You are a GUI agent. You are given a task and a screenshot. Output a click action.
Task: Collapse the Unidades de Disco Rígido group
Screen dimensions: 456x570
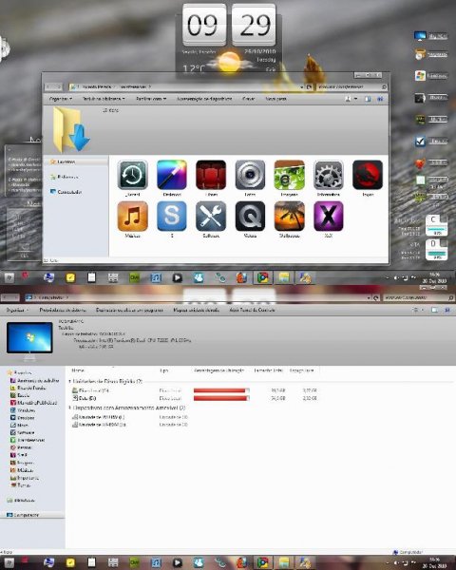point(69,381)
